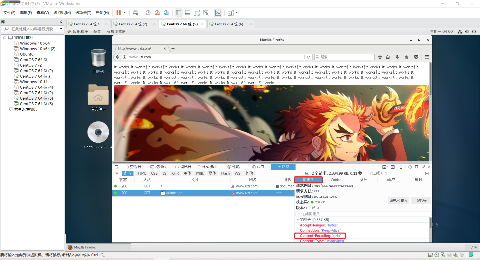
Task: Open the Firefox hamburger menu
Action: (427, 57)
